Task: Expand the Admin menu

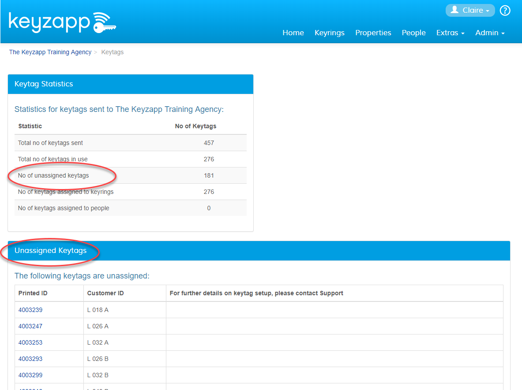Action: [490, 33]
